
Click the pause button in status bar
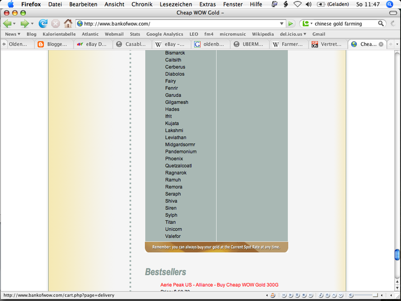tap(297, 295)
